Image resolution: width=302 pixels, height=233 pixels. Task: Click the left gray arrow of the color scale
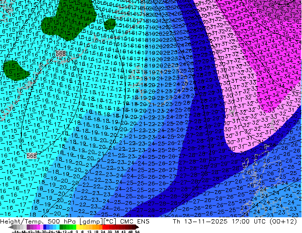click(10, 227)
